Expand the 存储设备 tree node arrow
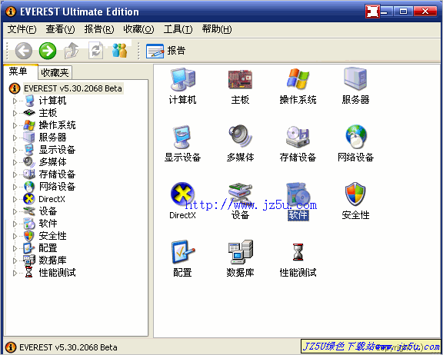Image resolution: width=443 pixels, height=355 pixels. click(15, 174)
